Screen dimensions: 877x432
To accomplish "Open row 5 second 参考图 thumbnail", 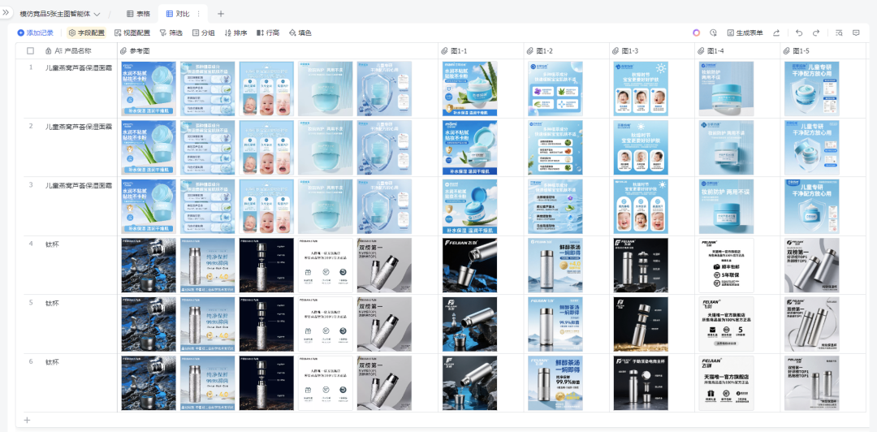I will [x=208, y=324].
